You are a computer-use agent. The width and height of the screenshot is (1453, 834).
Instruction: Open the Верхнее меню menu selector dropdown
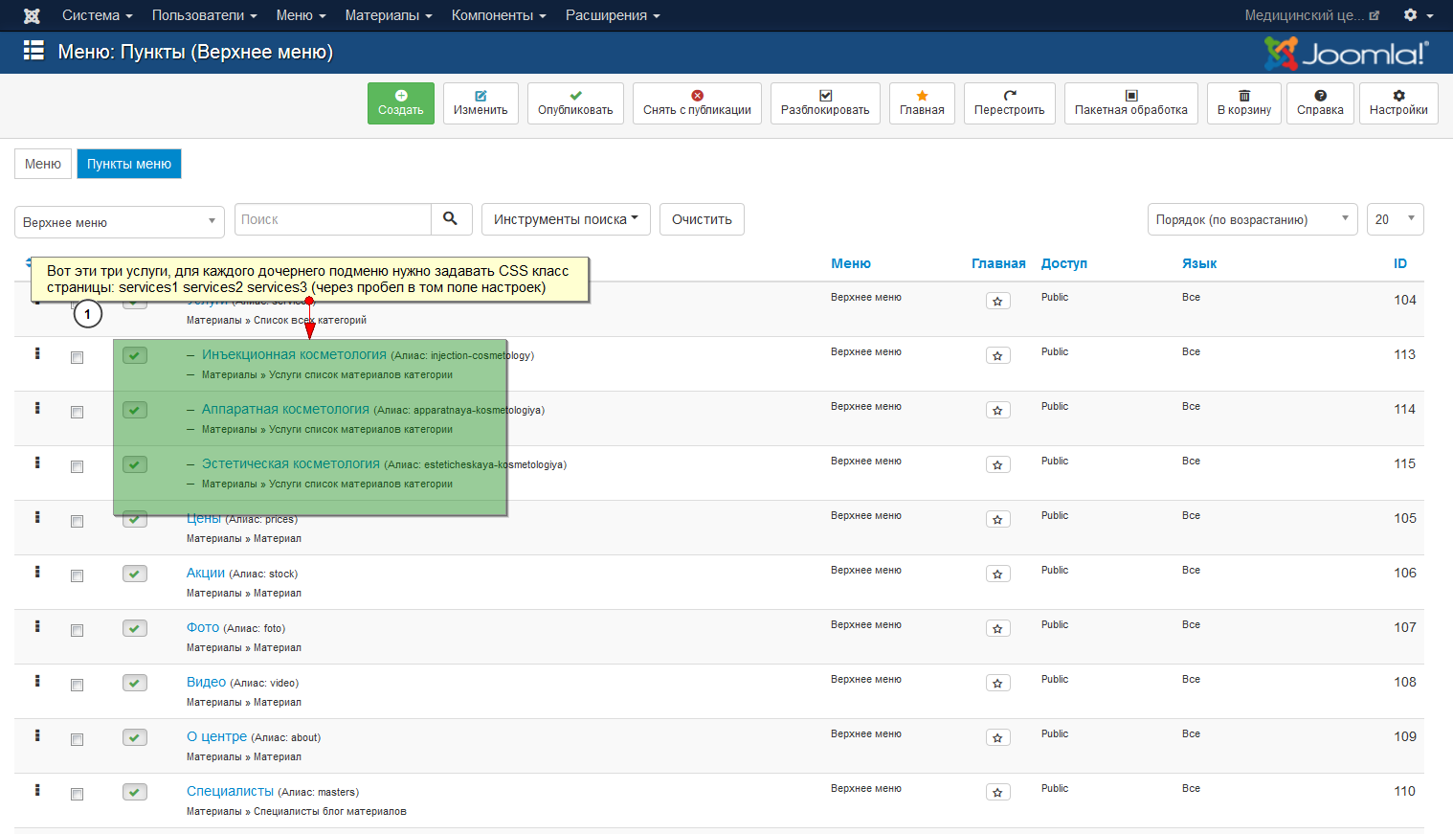119,222
